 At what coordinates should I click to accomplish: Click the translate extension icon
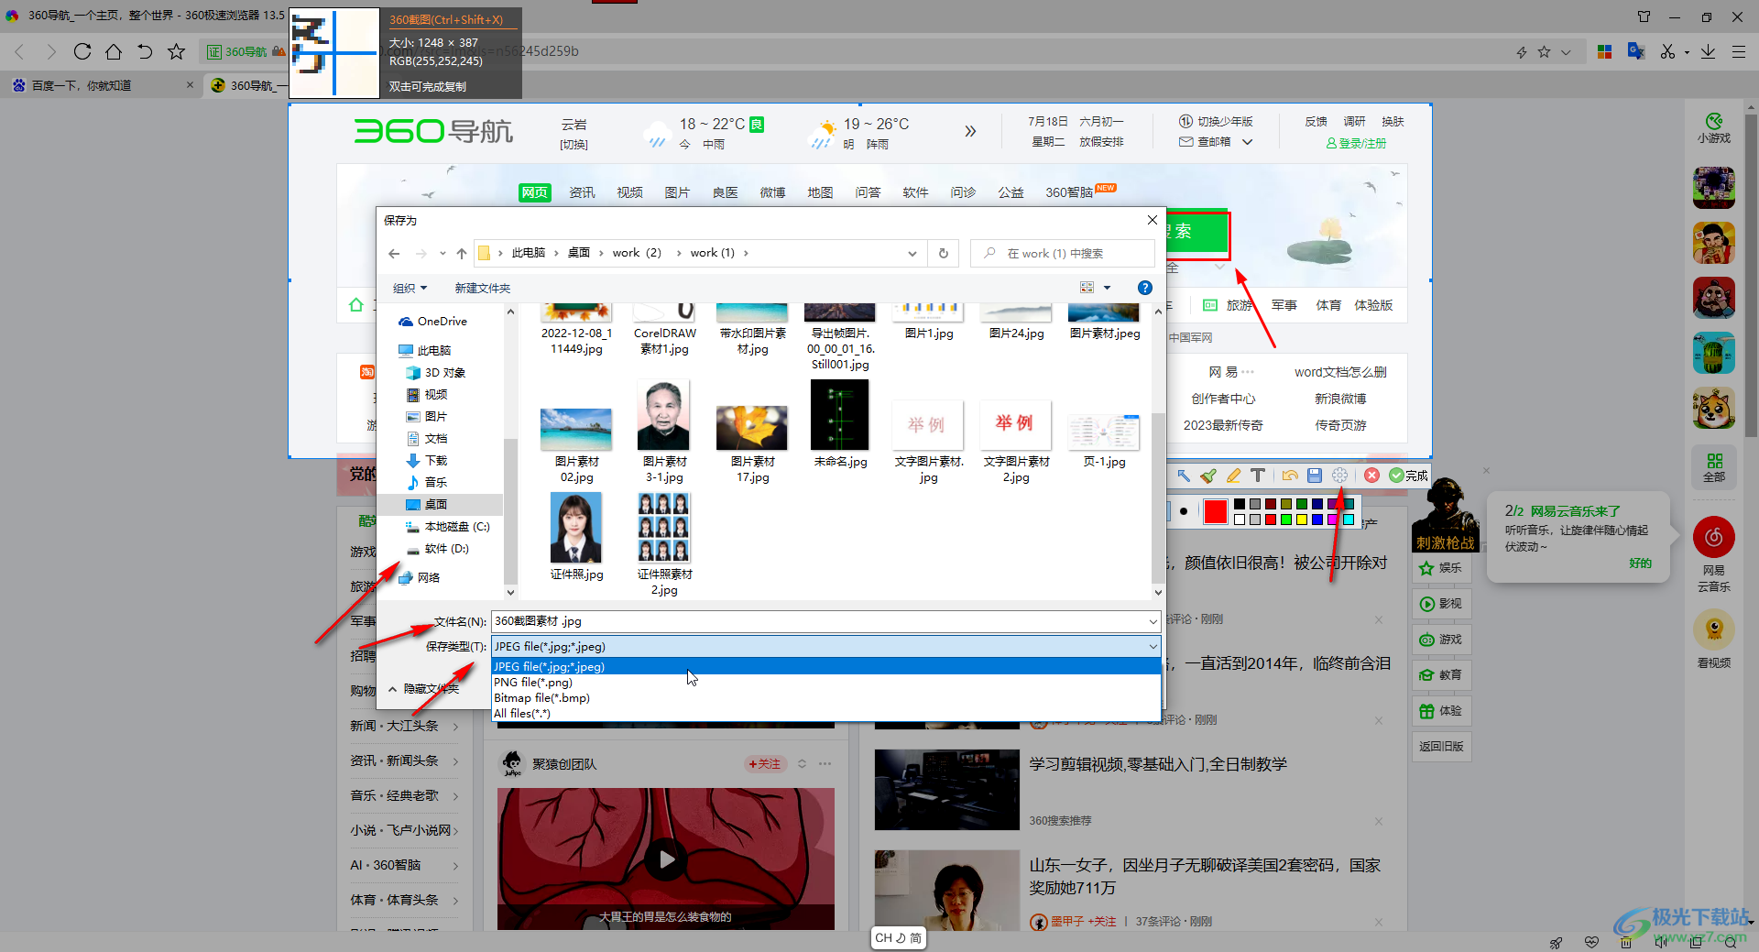pos(1636,51)
